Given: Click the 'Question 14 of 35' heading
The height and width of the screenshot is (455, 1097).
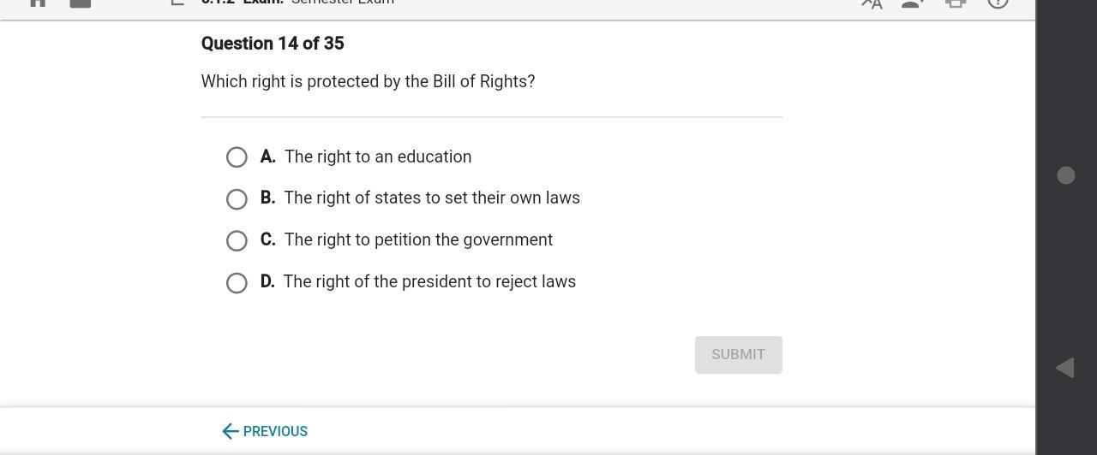Looking at the screenshot, I should [x=273, y=44].
